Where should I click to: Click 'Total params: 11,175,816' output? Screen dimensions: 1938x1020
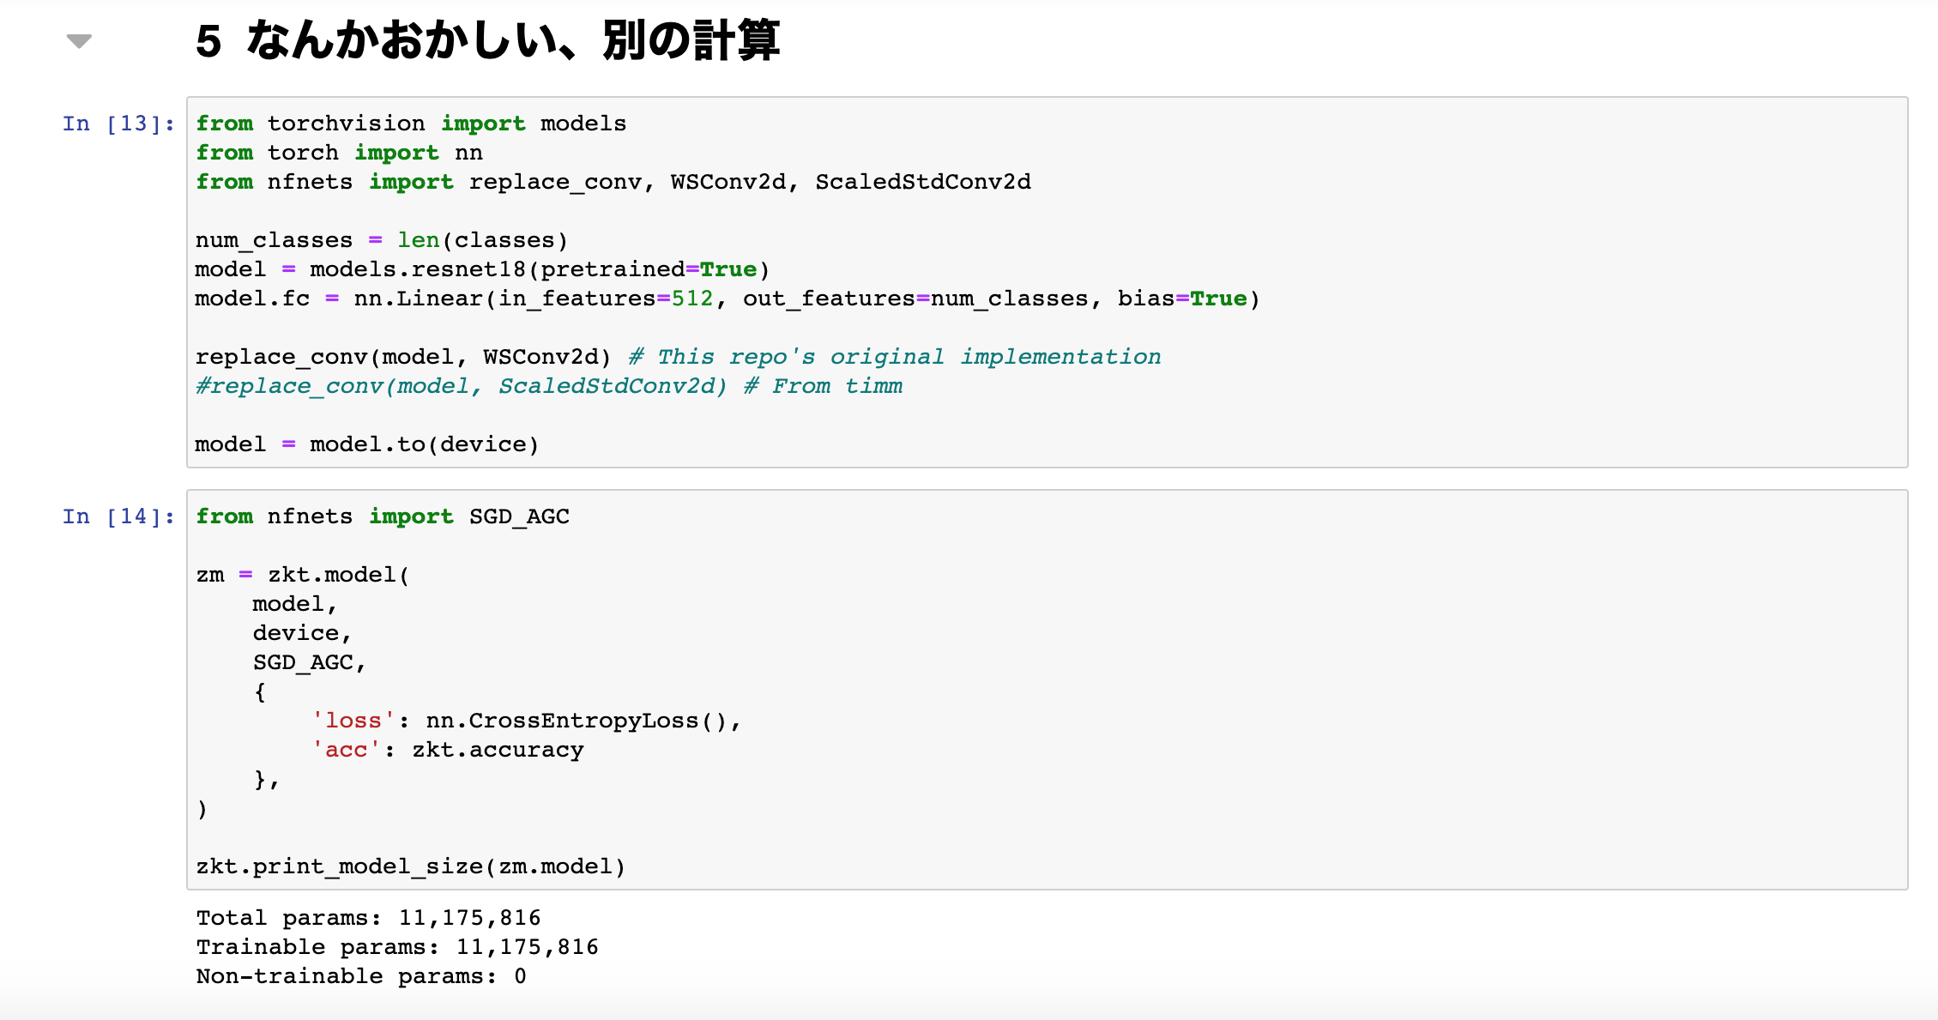pyautogui.click(x=369, y=918)
